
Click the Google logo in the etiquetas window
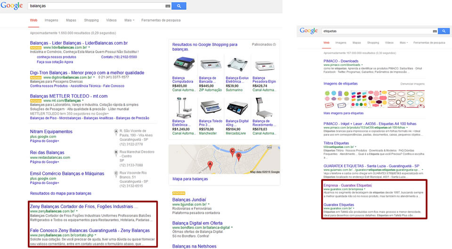pos(308,31)
